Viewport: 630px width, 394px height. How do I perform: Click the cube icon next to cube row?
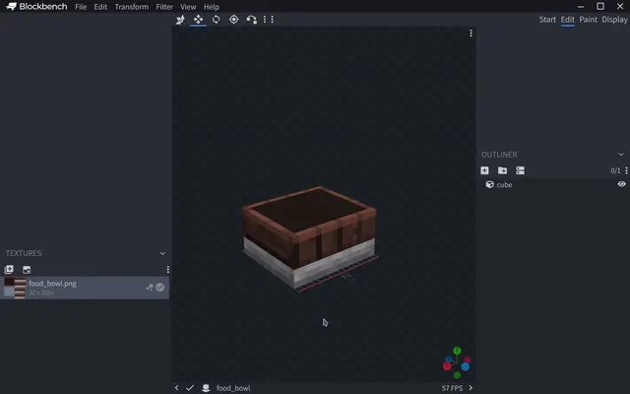pyautogui.click(x=490, y=184)
